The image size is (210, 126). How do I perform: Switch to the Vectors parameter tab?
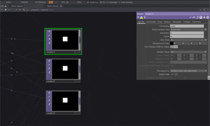coord(167,22)
